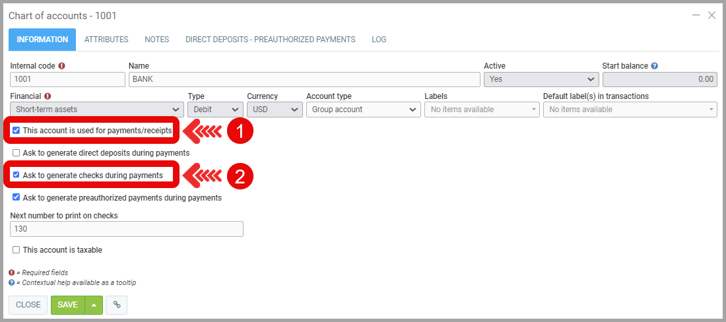Minimize the Chart of accounts dialog
Viewport: 726px width, 322px height.
coord(696,15)
